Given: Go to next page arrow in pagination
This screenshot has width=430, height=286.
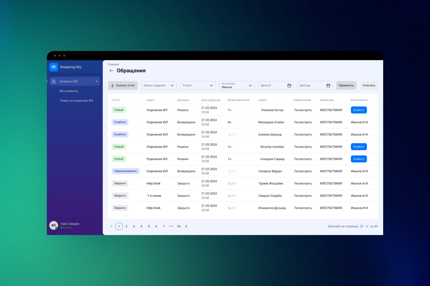Looking at the screenshot, I should [x=186, y=226].
